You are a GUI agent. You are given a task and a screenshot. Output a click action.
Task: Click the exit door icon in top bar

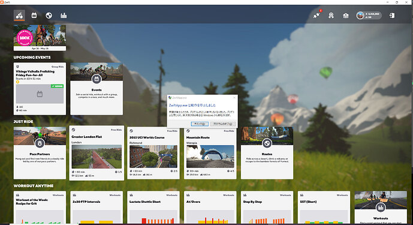(x=392, y=15)
